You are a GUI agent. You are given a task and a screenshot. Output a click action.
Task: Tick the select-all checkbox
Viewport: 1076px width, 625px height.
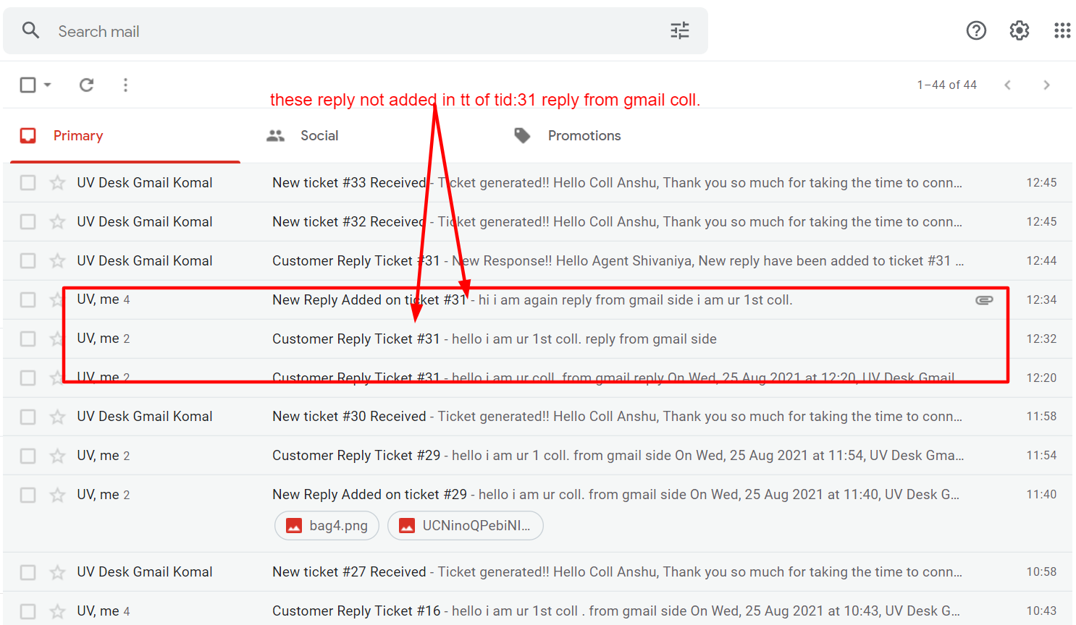(x=28, y=85)
